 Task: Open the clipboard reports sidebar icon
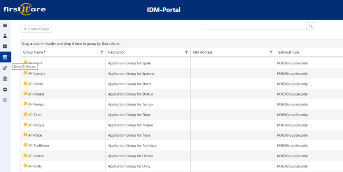(5, 79)
